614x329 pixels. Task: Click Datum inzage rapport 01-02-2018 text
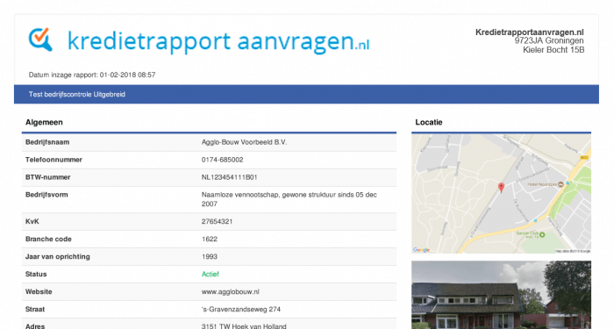pos(92,75)
